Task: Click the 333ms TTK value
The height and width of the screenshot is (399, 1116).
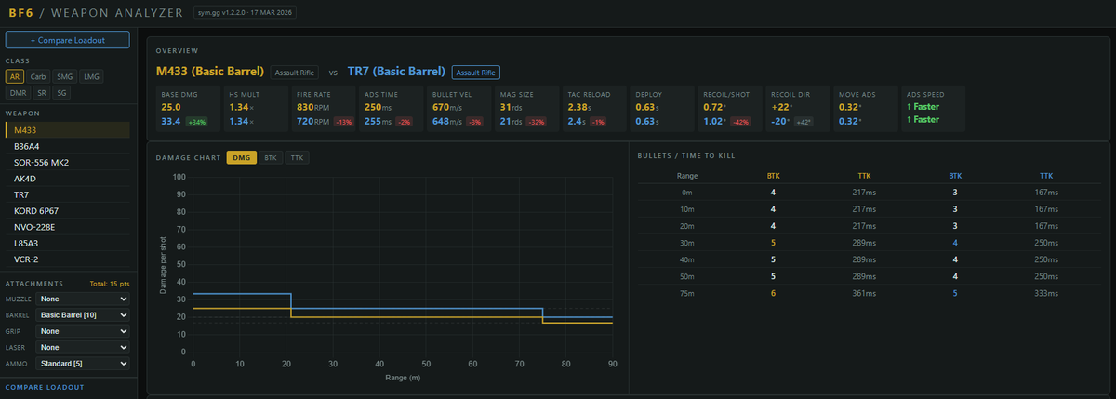Action: 1046,294
